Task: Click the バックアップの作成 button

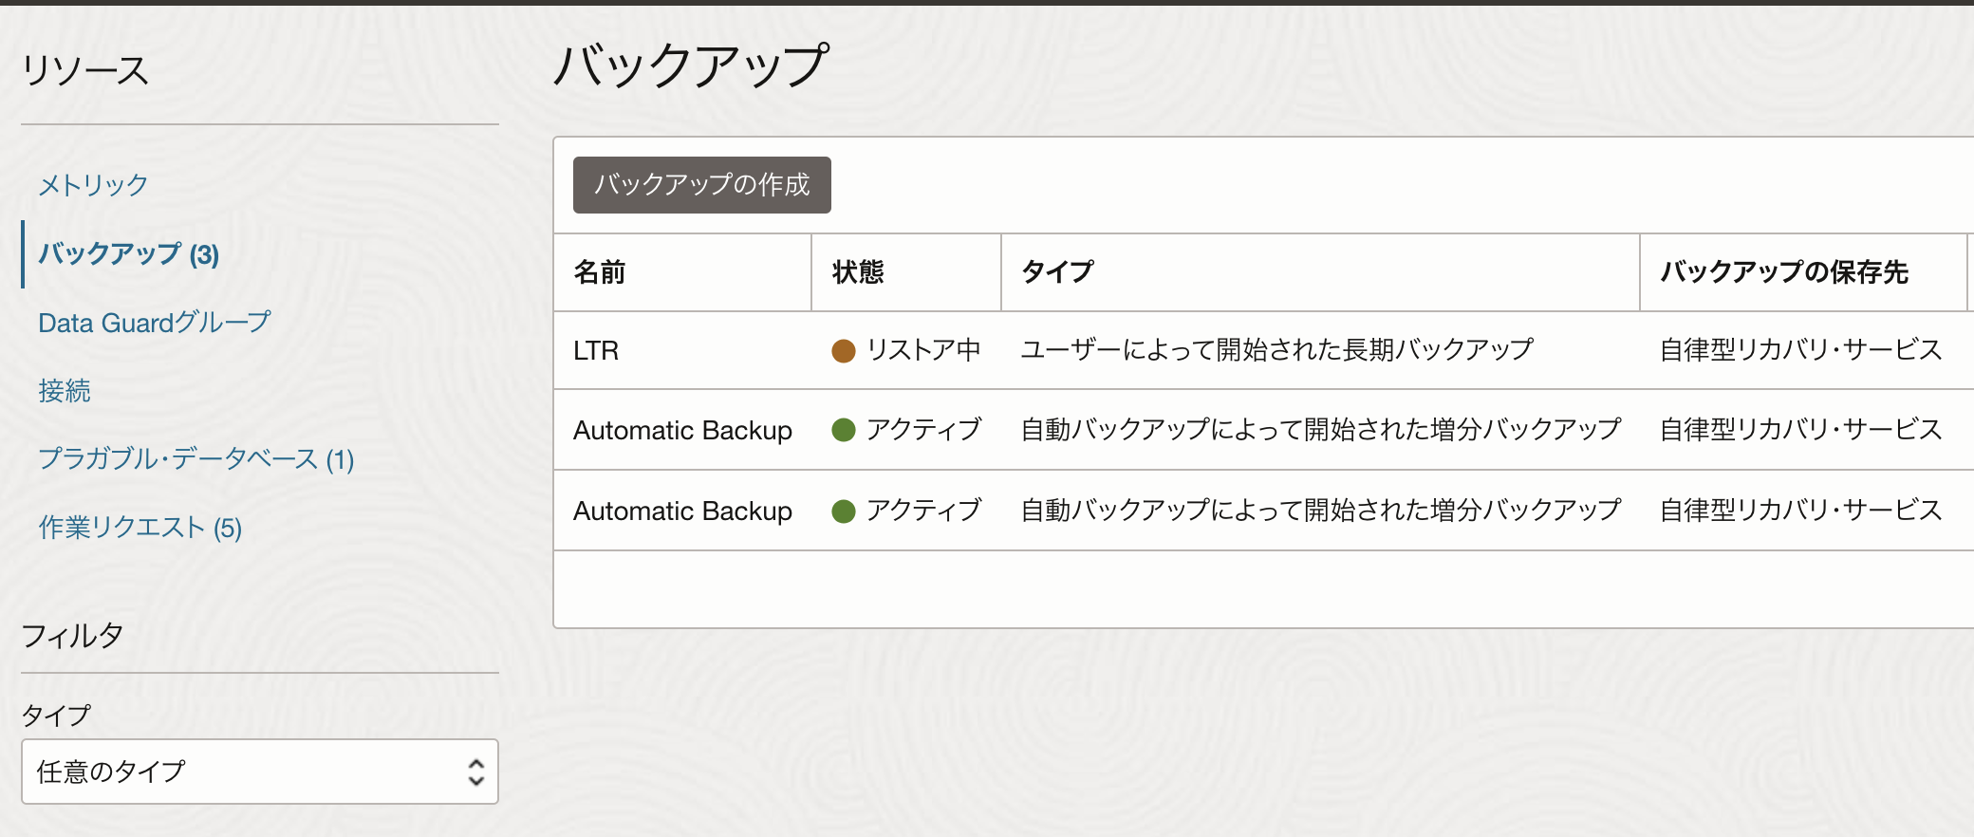Action: tap(702, 185)
